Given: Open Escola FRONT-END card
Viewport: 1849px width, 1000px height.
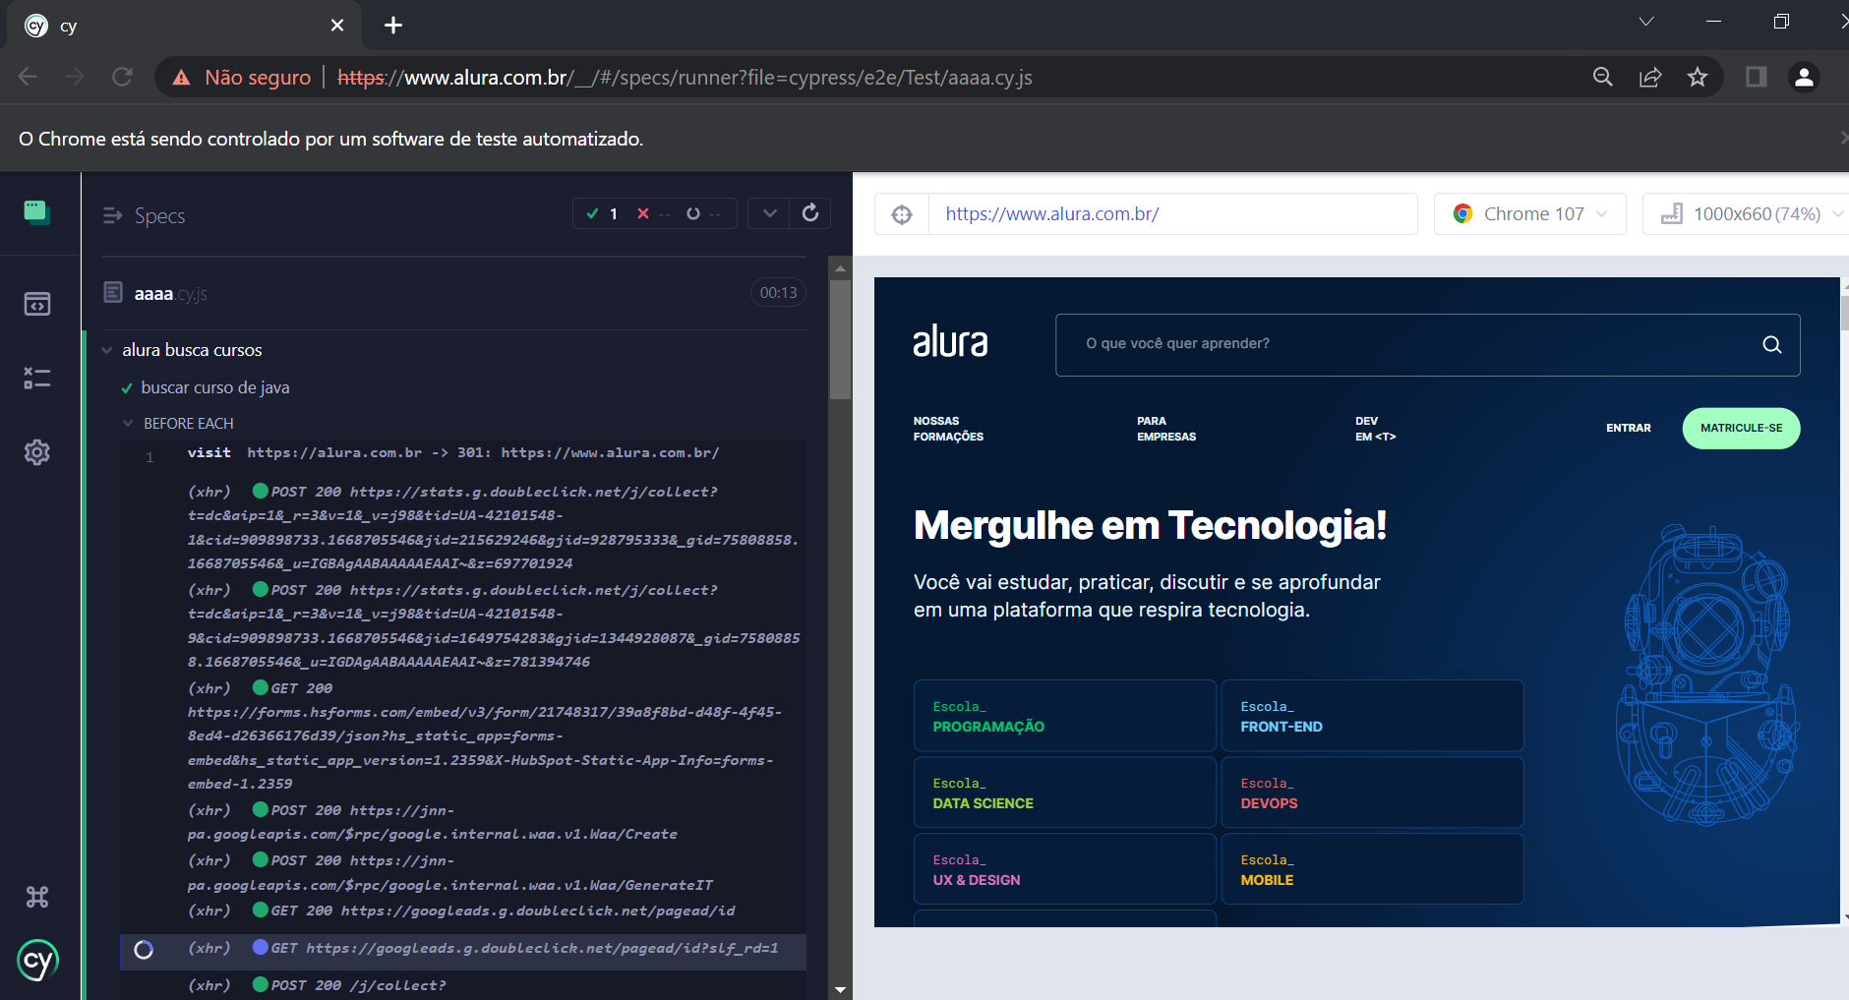Looking at the screenshot, I should 1372,716.
